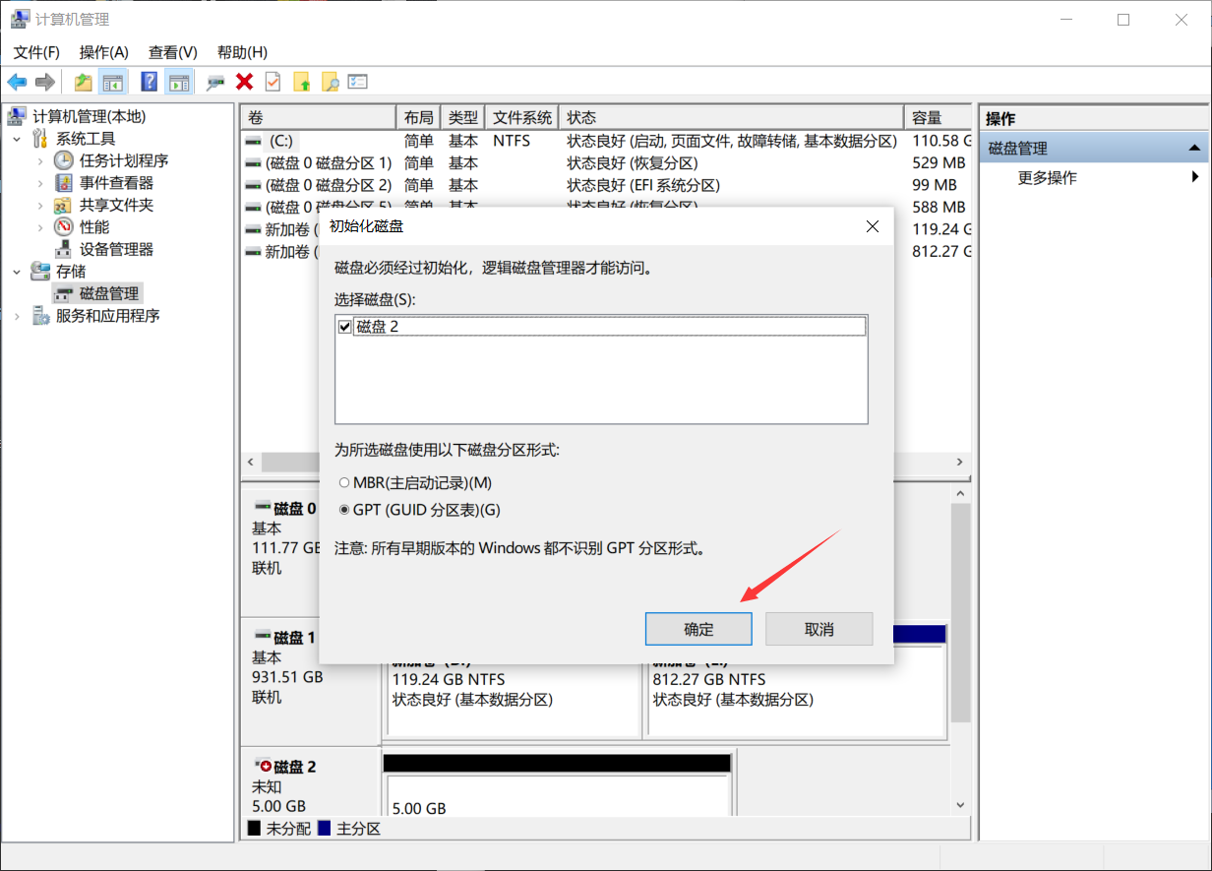Click 确定 to initialize the disk
This screenshot has height=871, width=1212.
[x=698, y=629]
